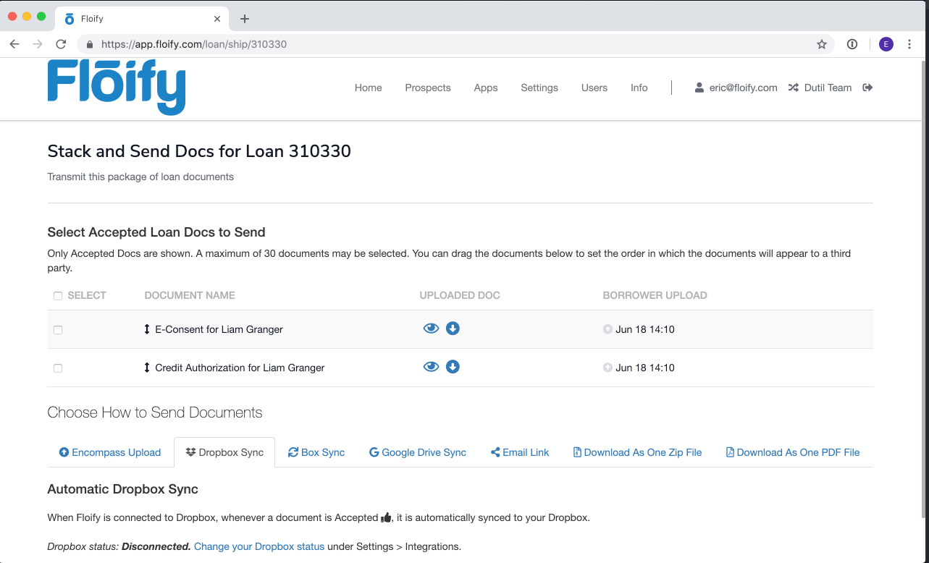Open the Users menu item
Screen dimensions: 929x563
594,88
